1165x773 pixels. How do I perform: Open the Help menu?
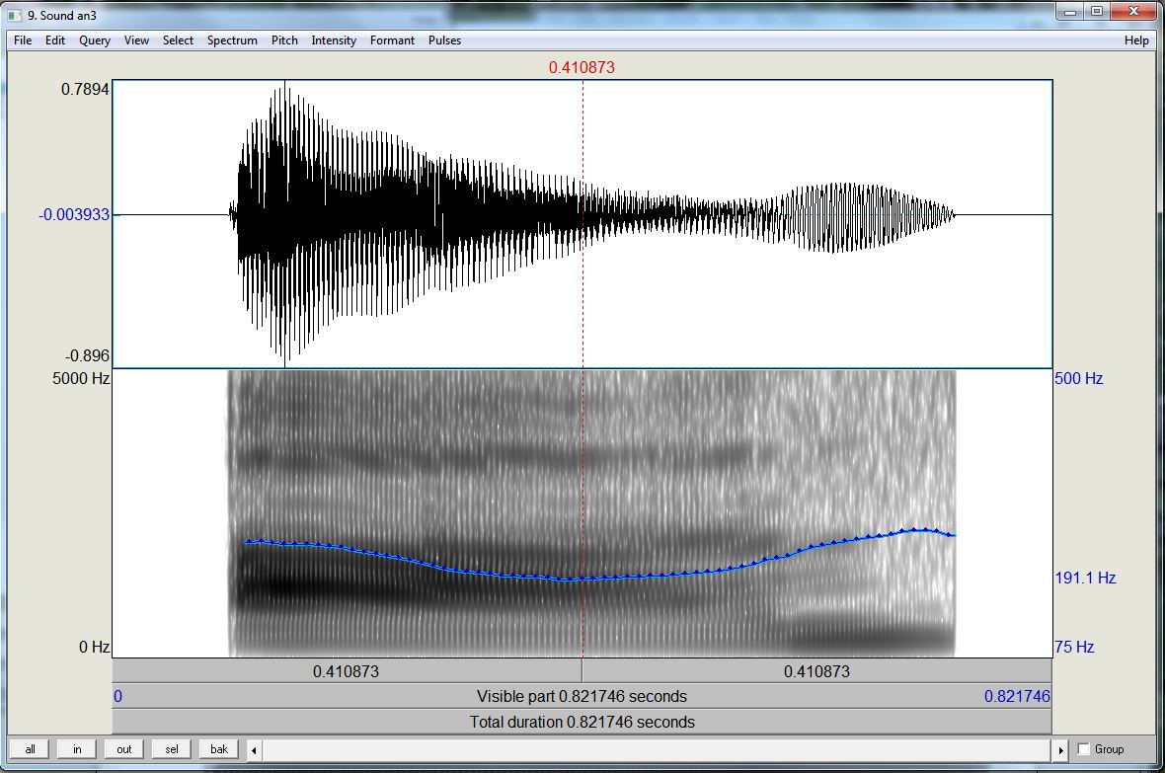point(1136,40)
